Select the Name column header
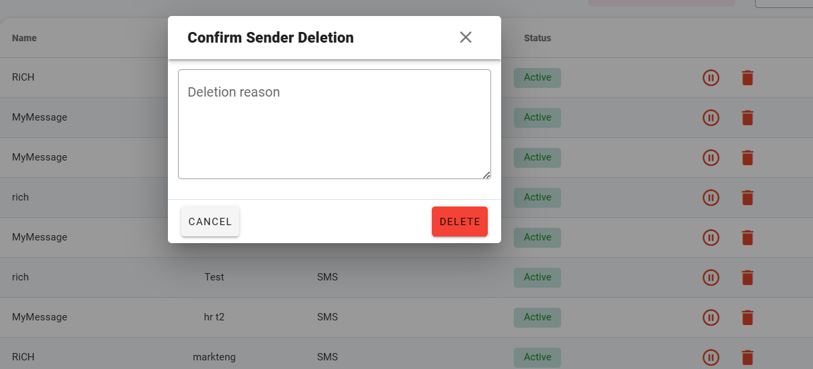 pos(24,38)
